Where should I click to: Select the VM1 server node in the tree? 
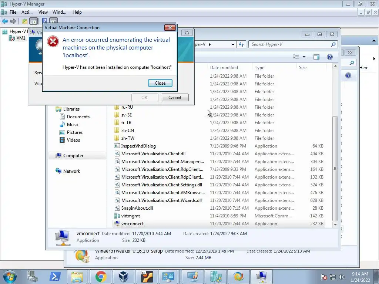point(18,38)
